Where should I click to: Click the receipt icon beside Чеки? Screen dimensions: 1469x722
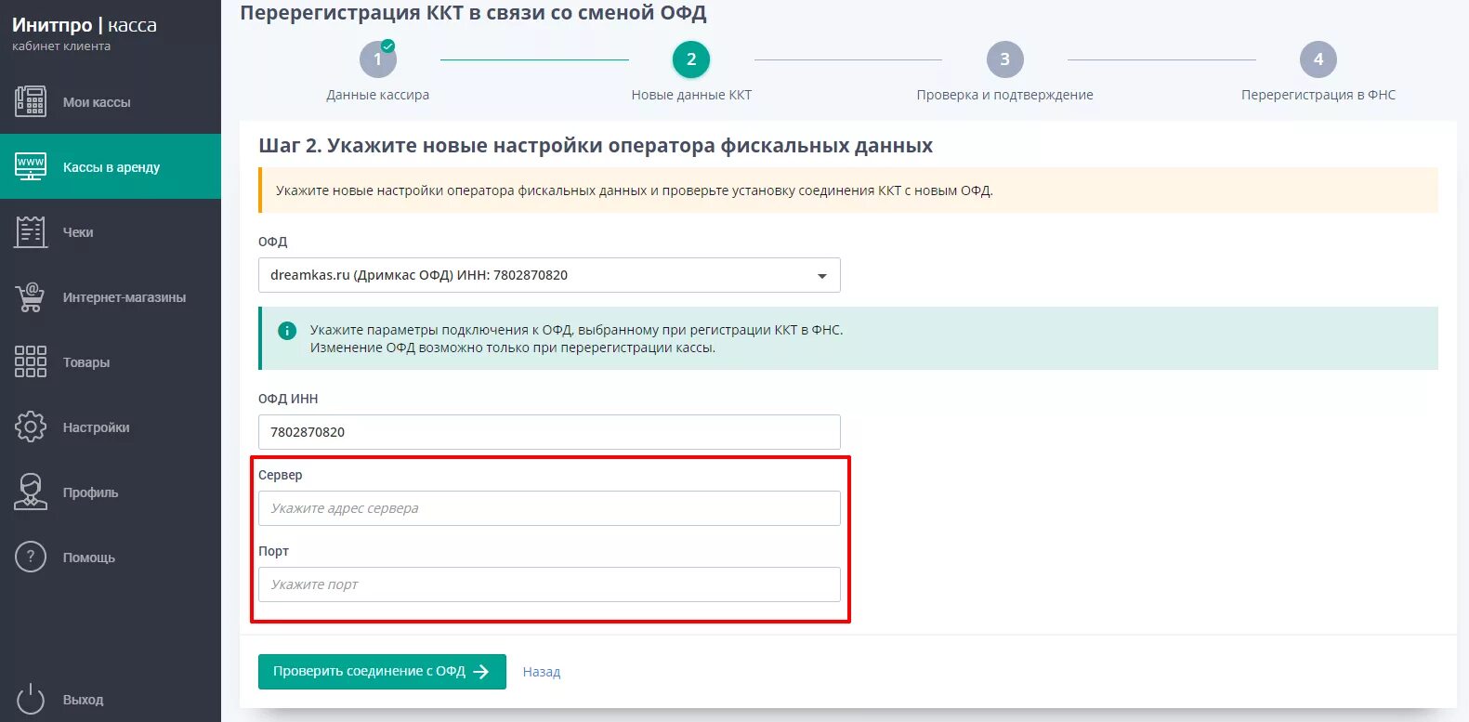[31, 231]
